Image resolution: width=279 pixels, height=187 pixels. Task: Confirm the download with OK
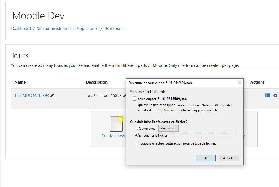coord(206,158)
